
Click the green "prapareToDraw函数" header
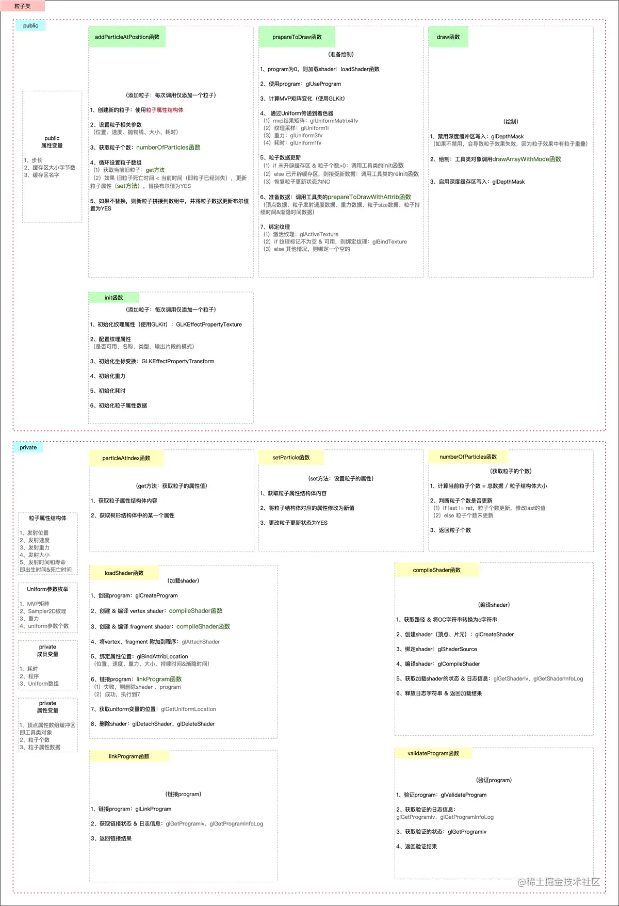tap(297, 37)
